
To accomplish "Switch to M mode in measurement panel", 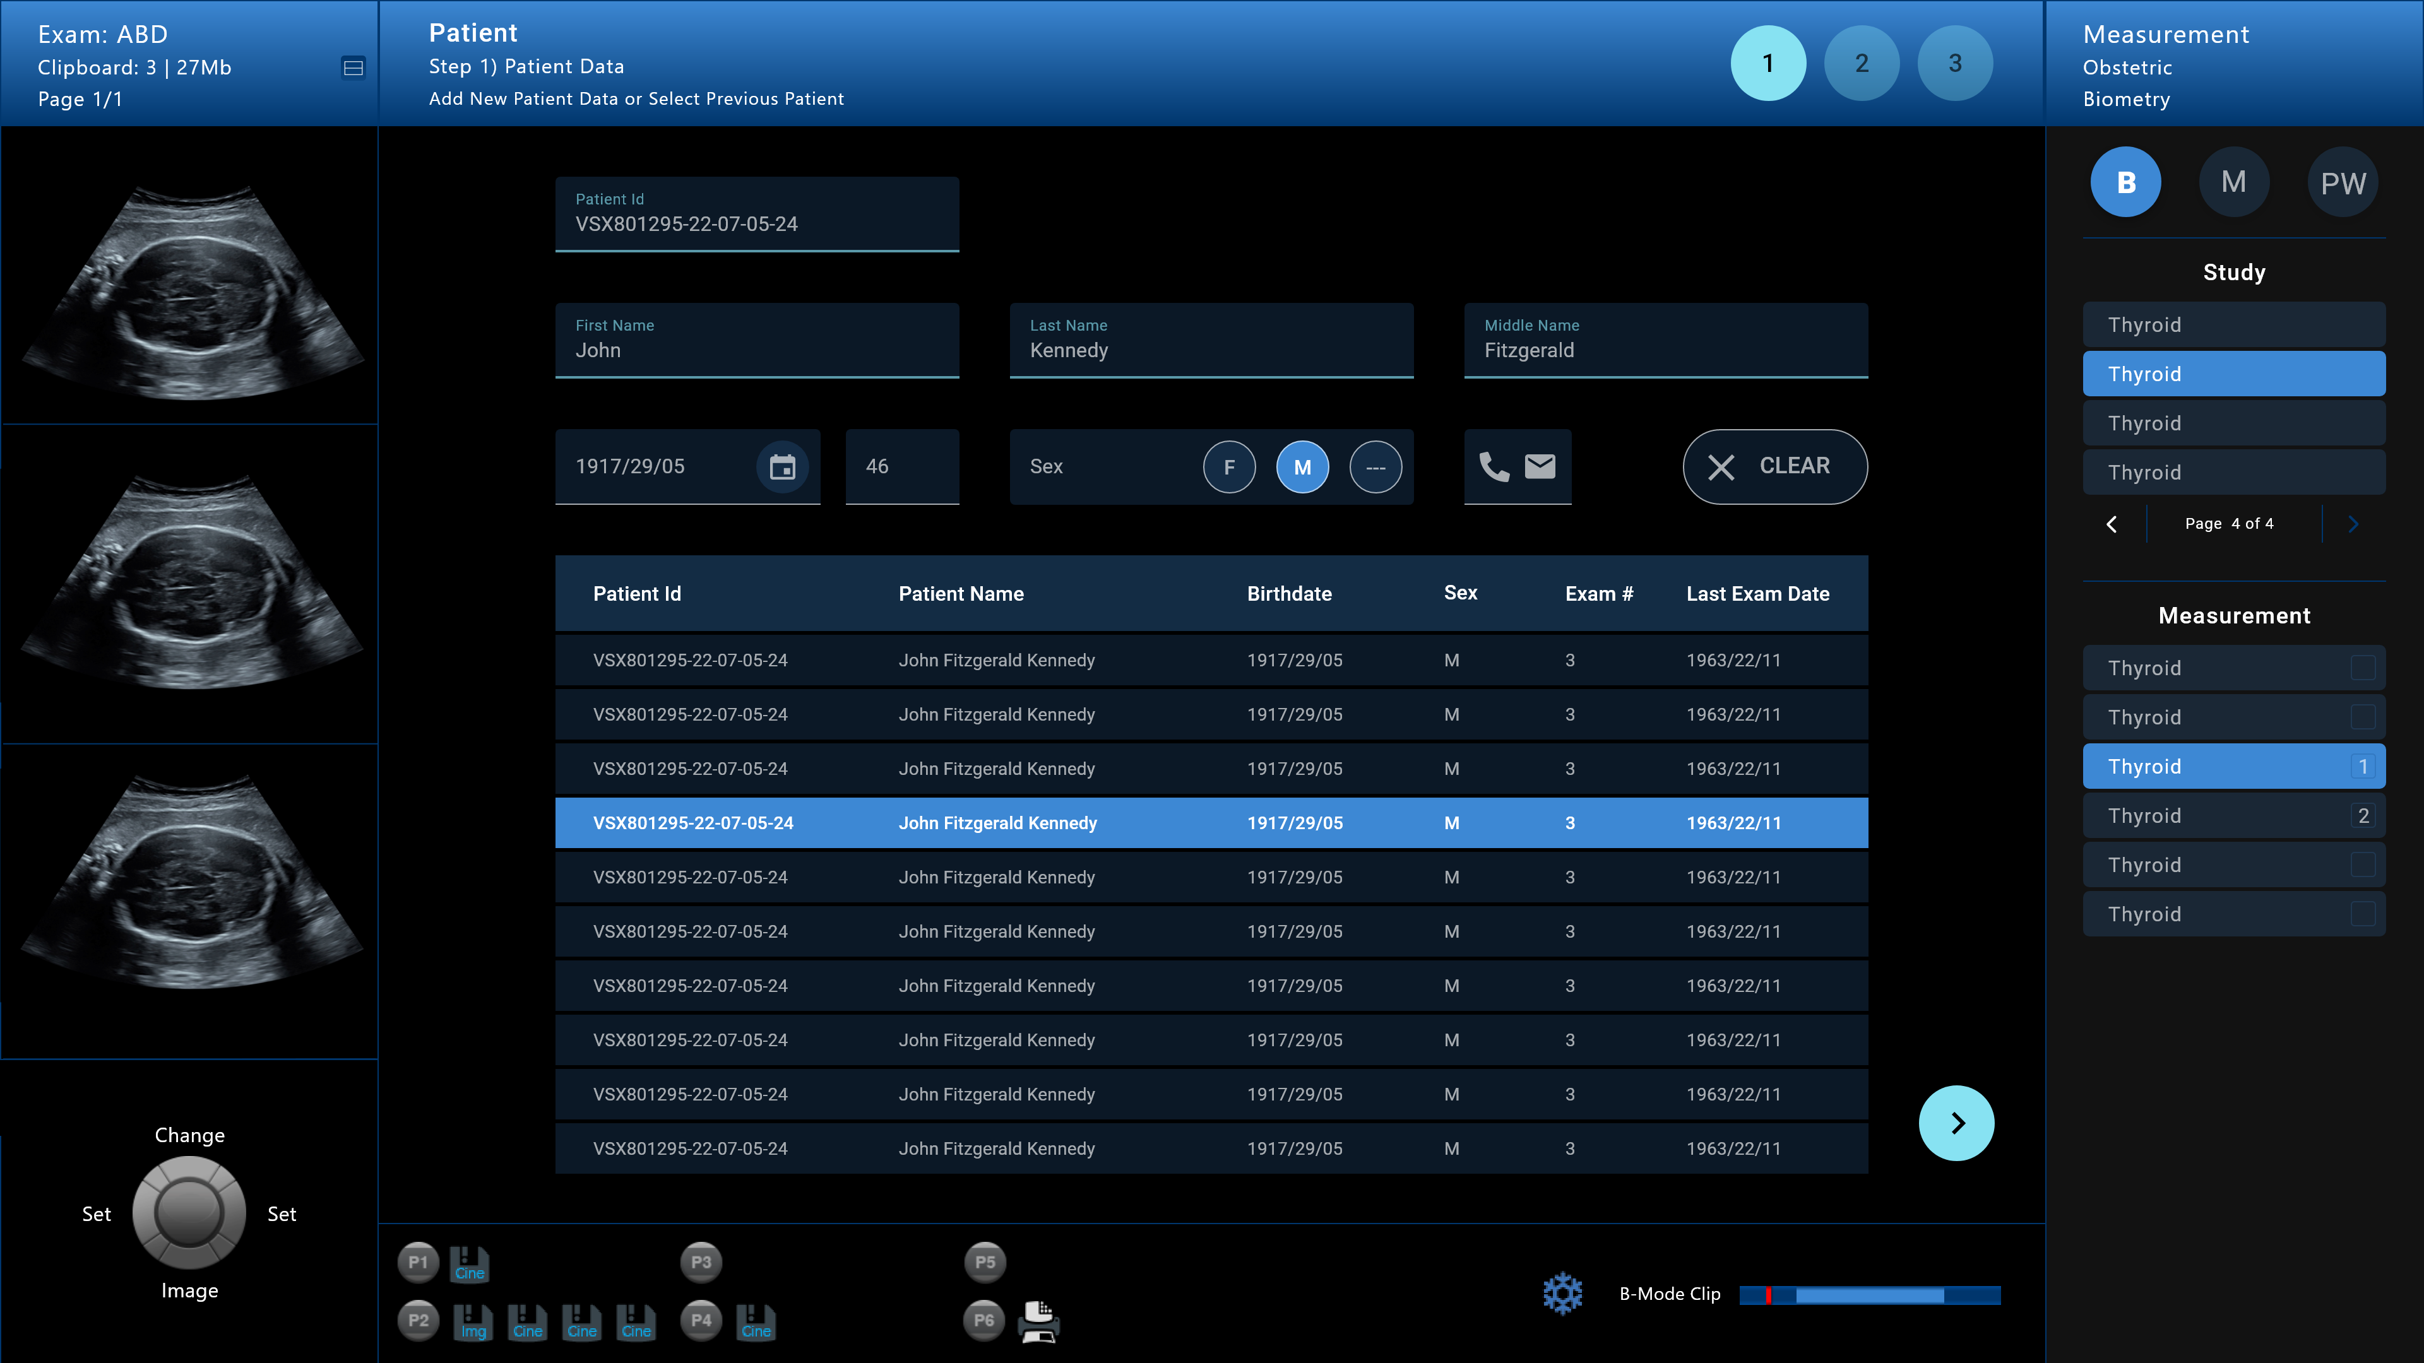I will (2234, 182).
